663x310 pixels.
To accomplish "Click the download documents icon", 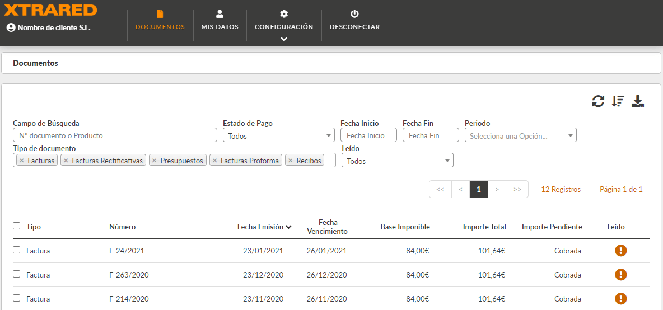I will 638,101.
